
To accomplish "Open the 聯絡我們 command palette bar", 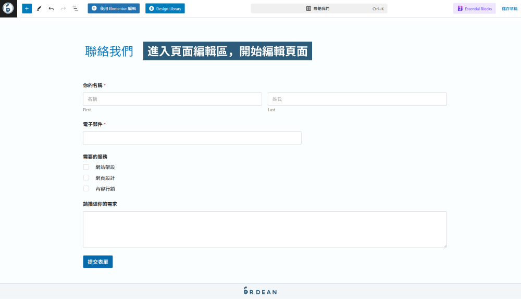I will point(319,9).
